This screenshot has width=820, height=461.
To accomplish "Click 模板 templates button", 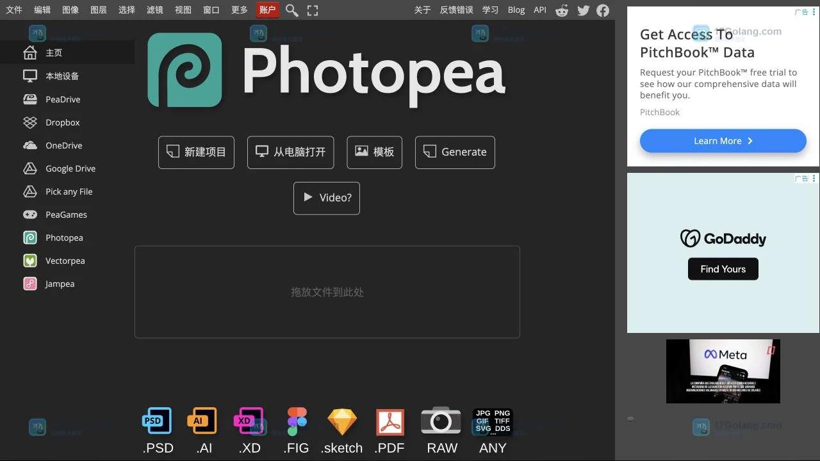I will point(375,152).
